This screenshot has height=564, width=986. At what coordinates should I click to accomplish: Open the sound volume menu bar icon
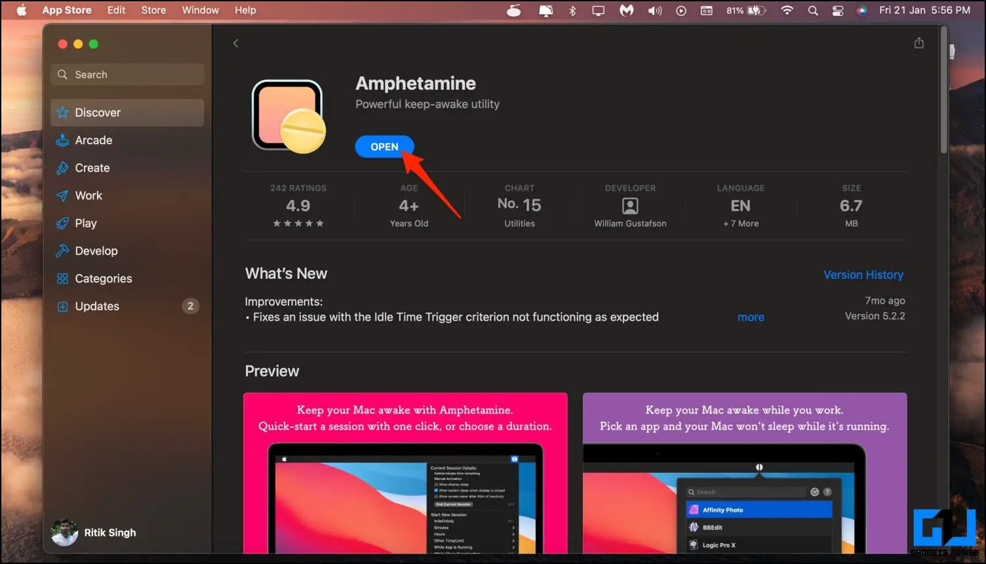point(654,10)
